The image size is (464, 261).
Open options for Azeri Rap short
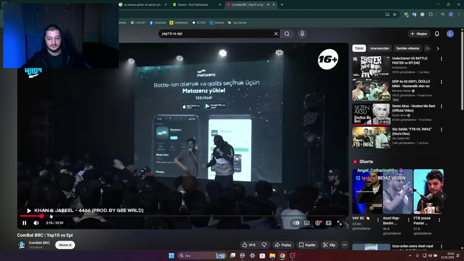(409, 220)
